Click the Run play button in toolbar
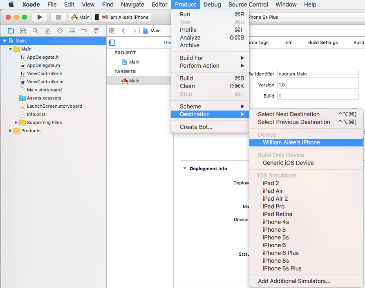This screenshot has height=288, width=365. (x=39, y=17)
